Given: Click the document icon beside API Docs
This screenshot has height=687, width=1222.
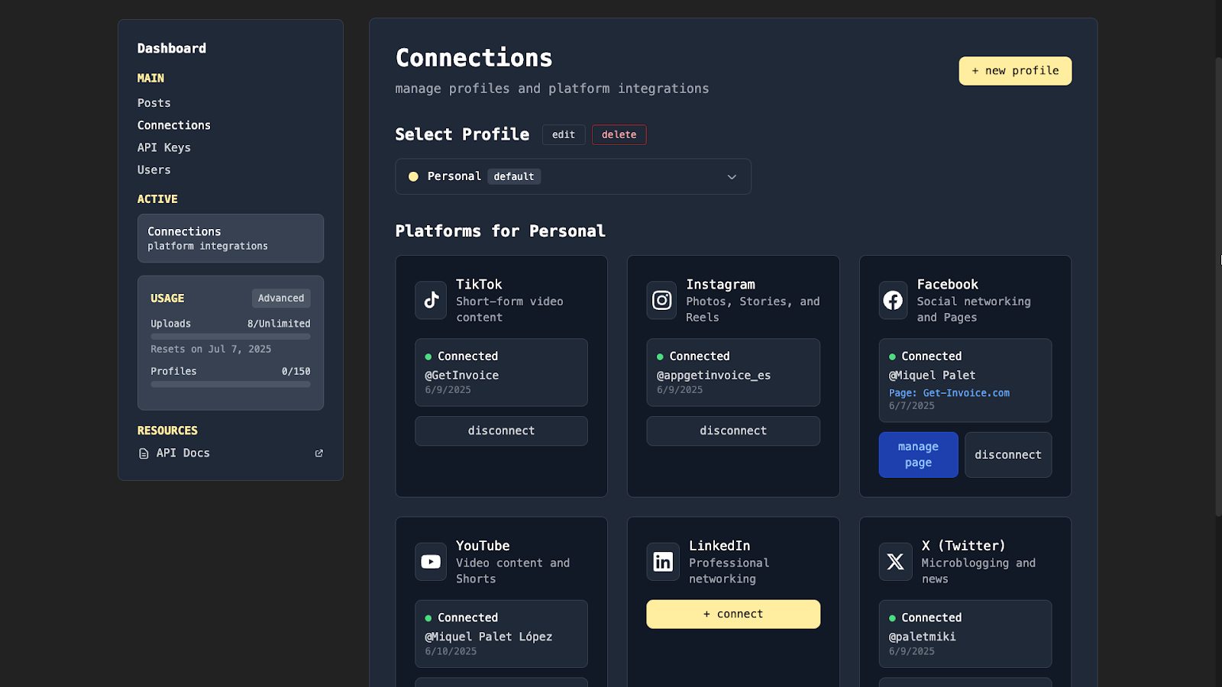Looking at the screenshot, I should click(144, 453).
